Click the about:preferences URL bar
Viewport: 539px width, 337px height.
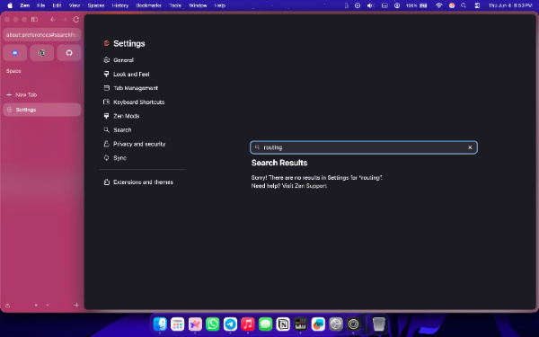click(42, 35)
